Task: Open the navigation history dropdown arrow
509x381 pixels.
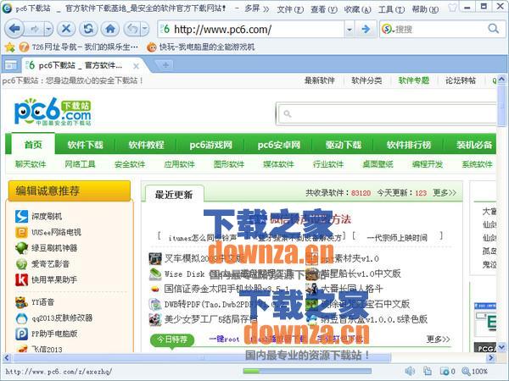Action: point(48,30)
